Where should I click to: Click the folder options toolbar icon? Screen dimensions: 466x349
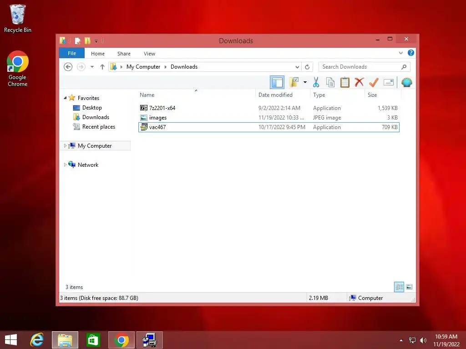click(294, 82)
